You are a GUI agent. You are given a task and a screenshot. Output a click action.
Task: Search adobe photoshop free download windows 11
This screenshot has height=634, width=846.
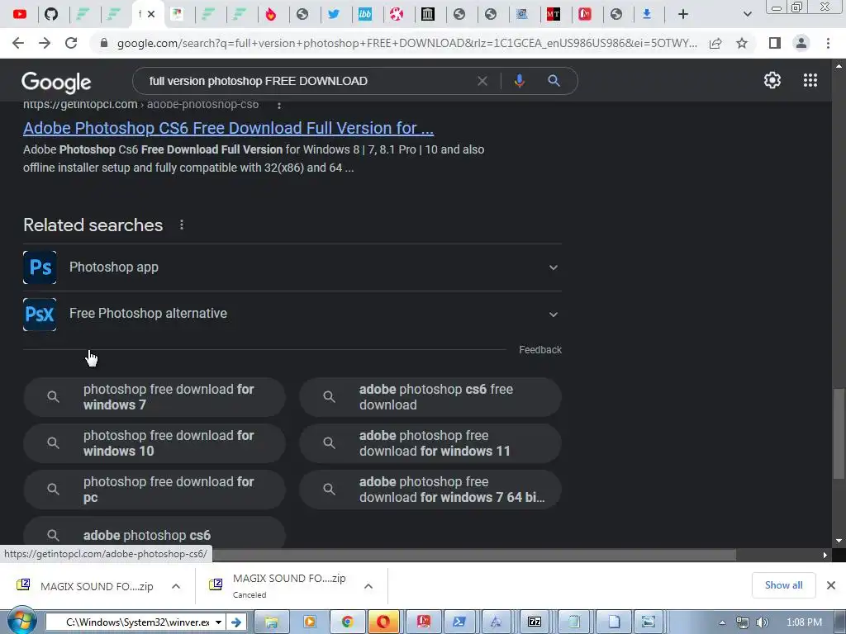tap(430, 443)
